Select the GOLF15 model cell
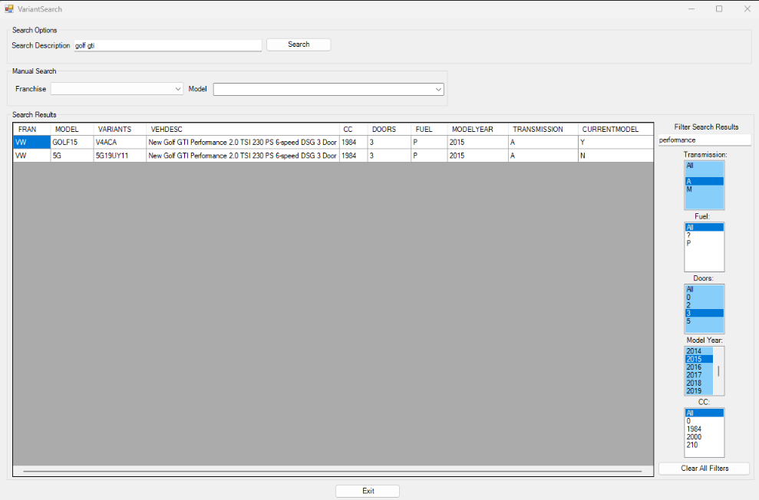The width and height of the screenshot is (759, 500). (x=72, y=142)
